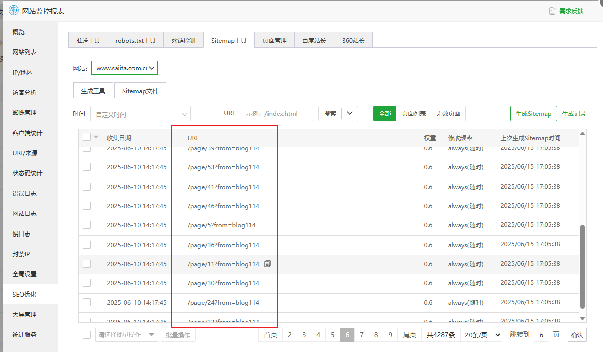The height and width of the screenshot is (352, 603).
Task: Select all rows with header checkbox
Action: point(87,137)
